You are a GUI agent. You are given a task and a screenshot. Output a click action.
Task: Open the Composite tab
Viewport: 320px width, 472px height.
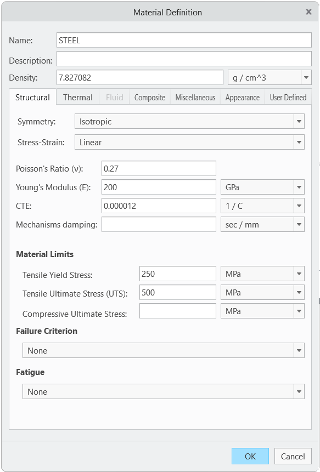tap(149, 97)
